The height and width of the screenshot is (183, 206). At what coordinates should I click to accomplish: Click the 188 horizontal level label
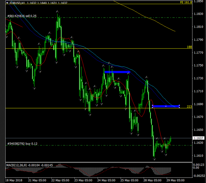[189, 47]
